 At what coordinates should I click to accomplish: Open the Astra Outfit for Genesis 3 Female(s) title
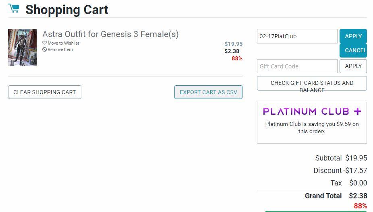coord(110,34)
